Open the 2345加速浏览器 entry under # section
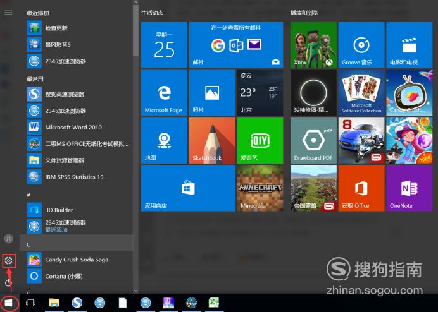 pyautogui.click(x=76, y=226)
